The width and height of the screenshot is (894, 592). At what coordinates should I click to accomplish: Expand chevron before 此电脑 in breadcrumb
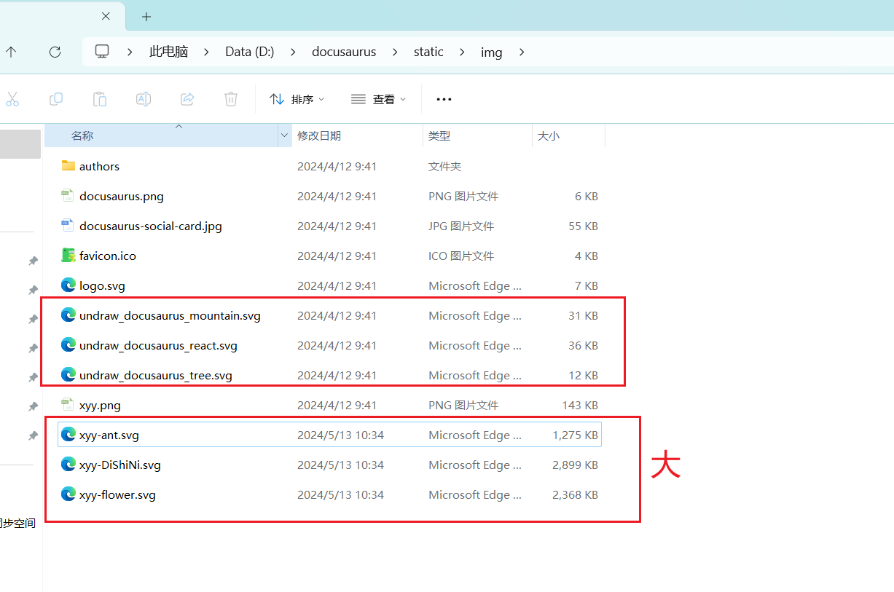130,52
